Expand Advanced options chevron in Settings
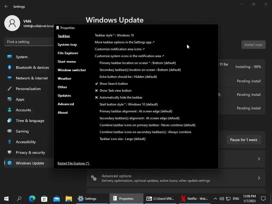Screen dimensions: 272x204 [259, 178]
